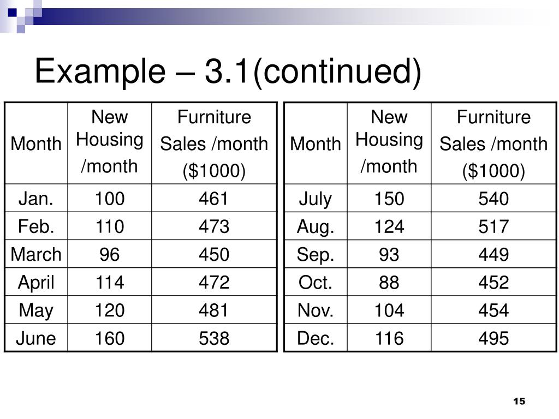The height and width of the screenshot is (419, 559).
Task: Click the slide number 15
Action: [519, 402]
